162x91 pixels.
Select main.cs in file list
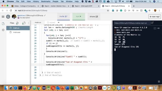click(x=18, y=28)
